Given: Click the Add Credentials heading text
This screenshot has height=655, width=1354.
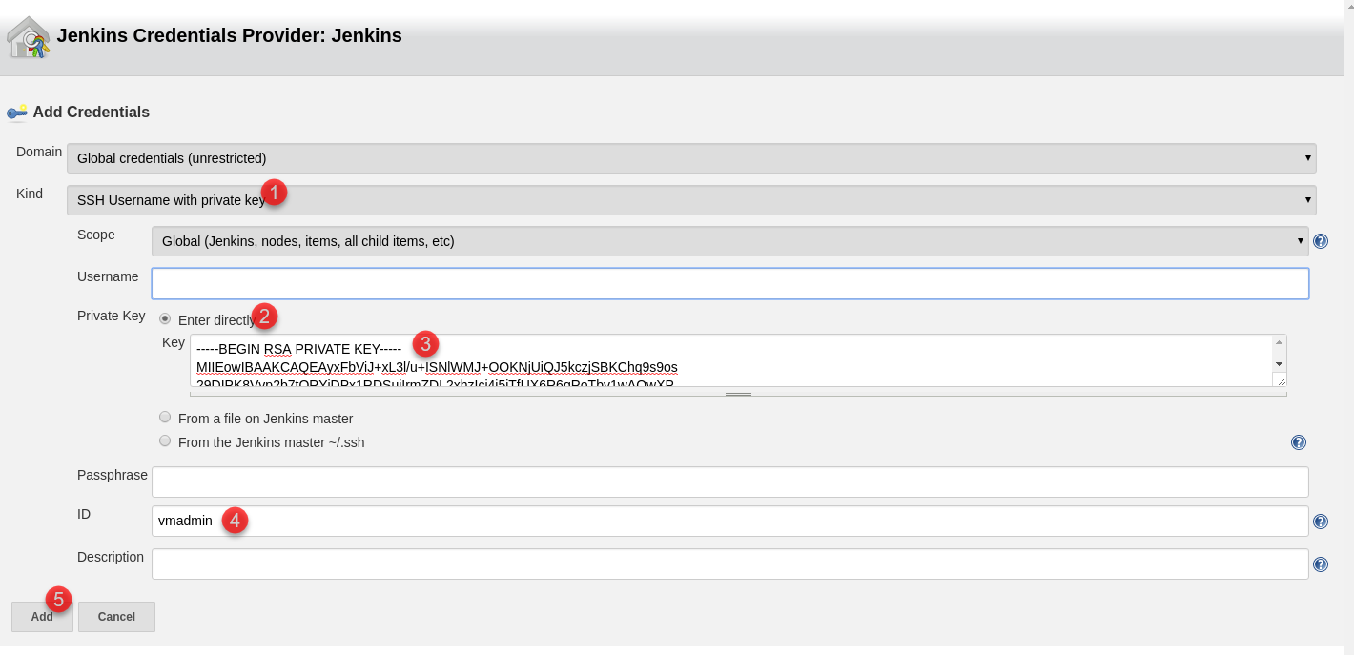Looking at the screenshot, I should click(x=92, y=113).
